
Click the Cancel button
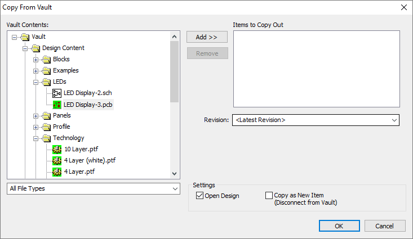pos(385,226)
